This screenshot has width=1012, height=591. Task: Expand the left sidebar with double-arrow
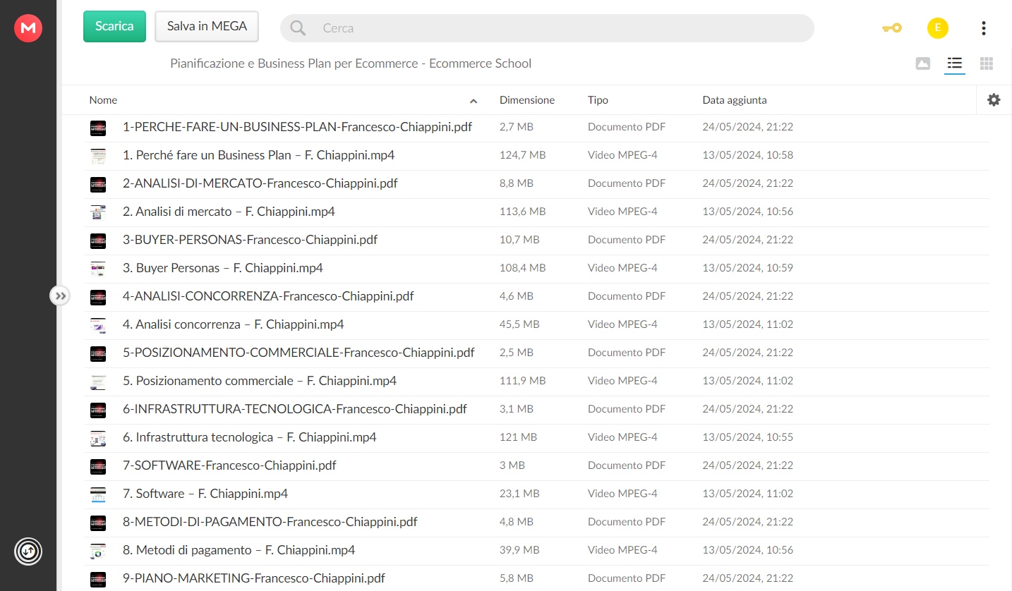click(60, 296)
